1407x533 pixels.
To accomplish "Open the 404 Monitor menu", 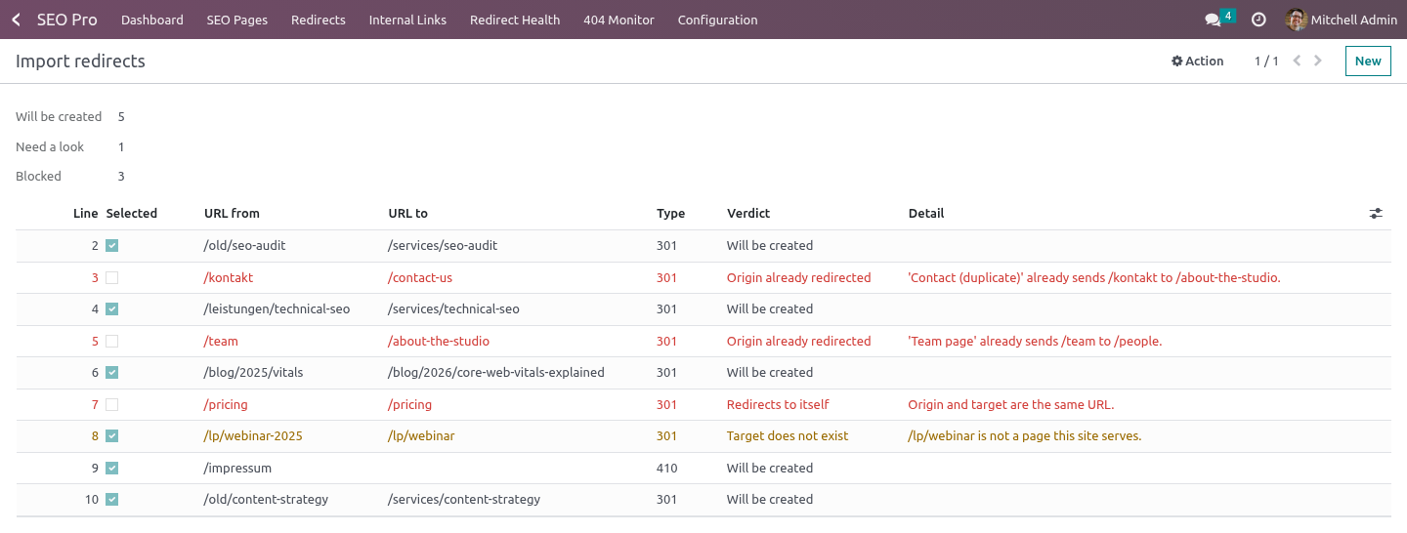I will [x=619, y=20].
